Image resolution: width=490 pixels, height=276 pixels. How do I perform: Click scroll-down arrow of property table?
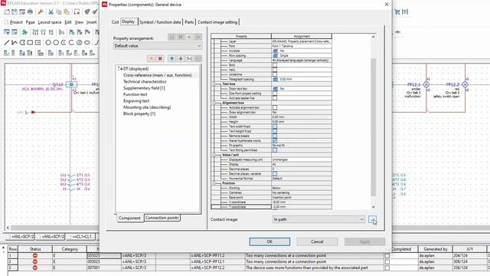[x=373, y=207]
